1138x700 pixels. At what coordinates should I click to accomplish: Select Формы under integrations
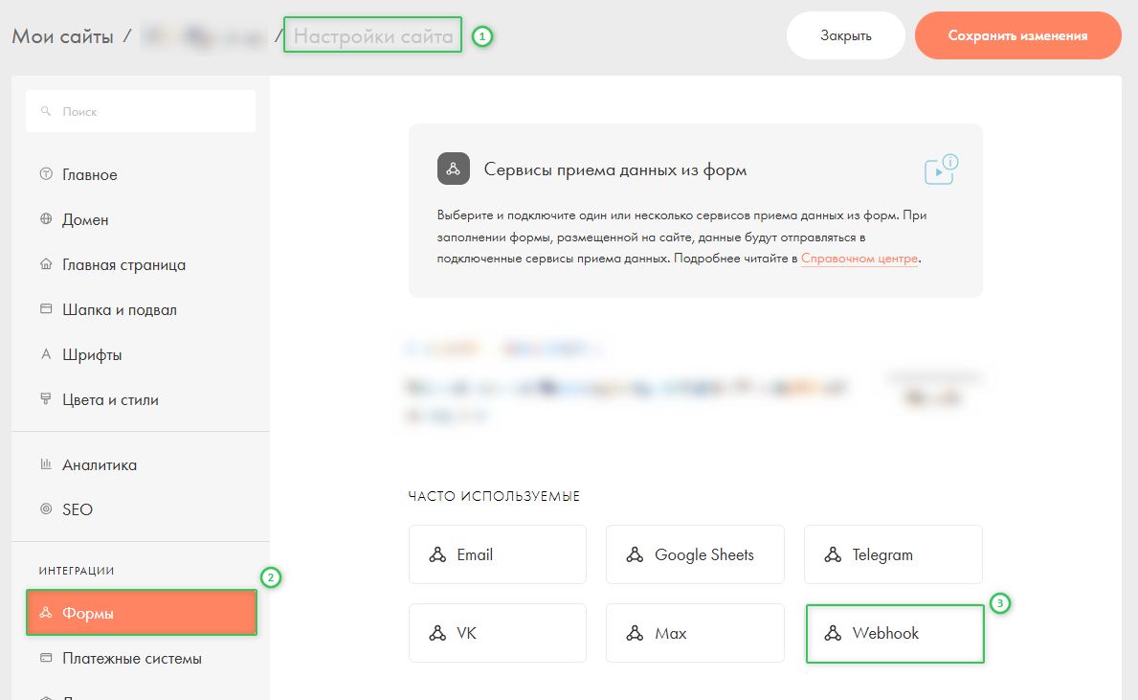(142, 613)
